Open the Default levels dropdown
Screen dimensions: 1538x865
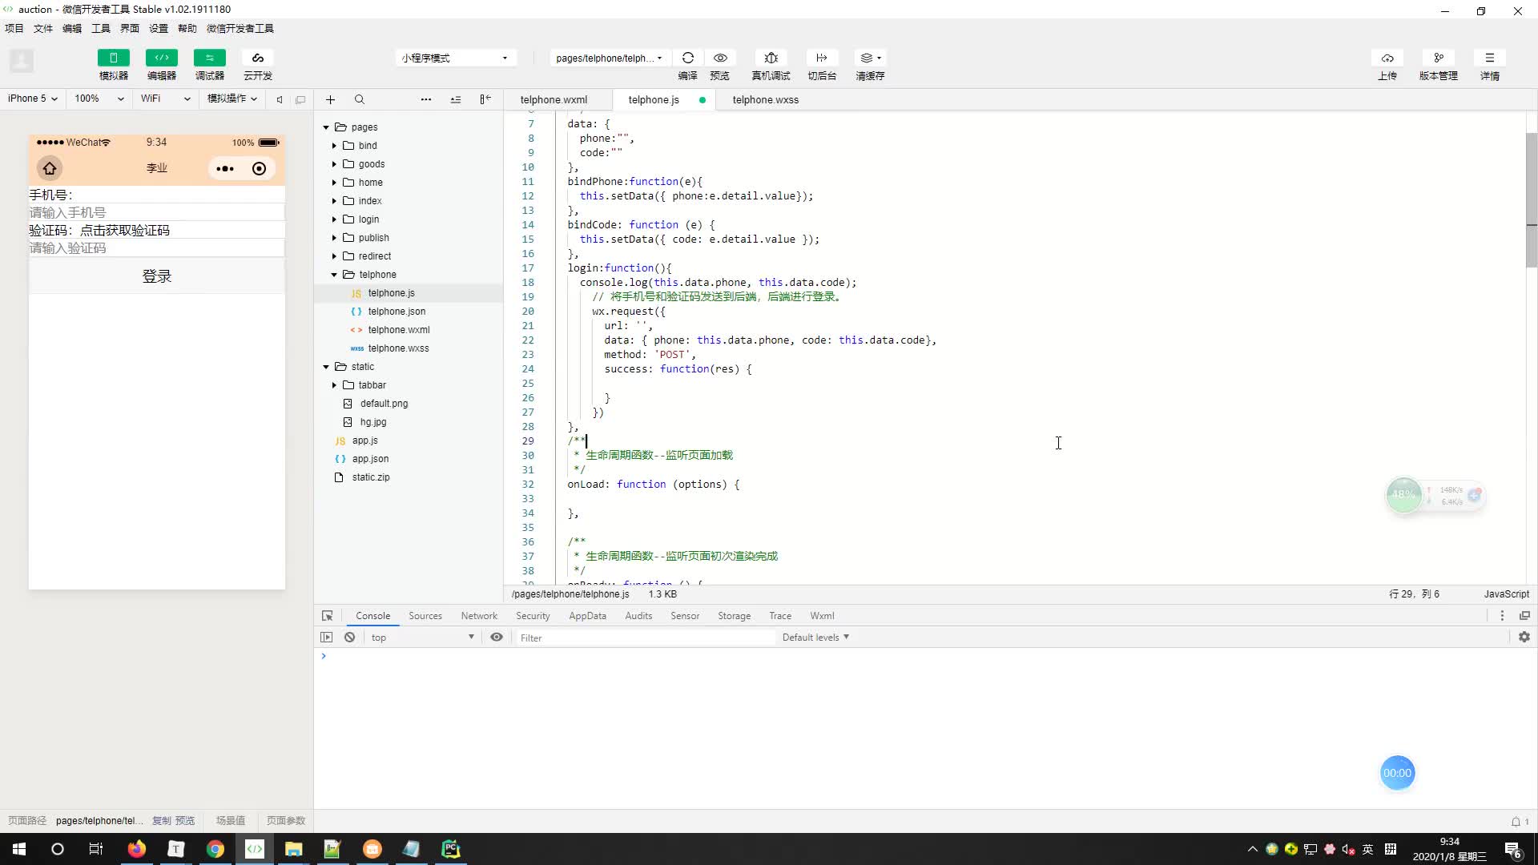[815, 638]
